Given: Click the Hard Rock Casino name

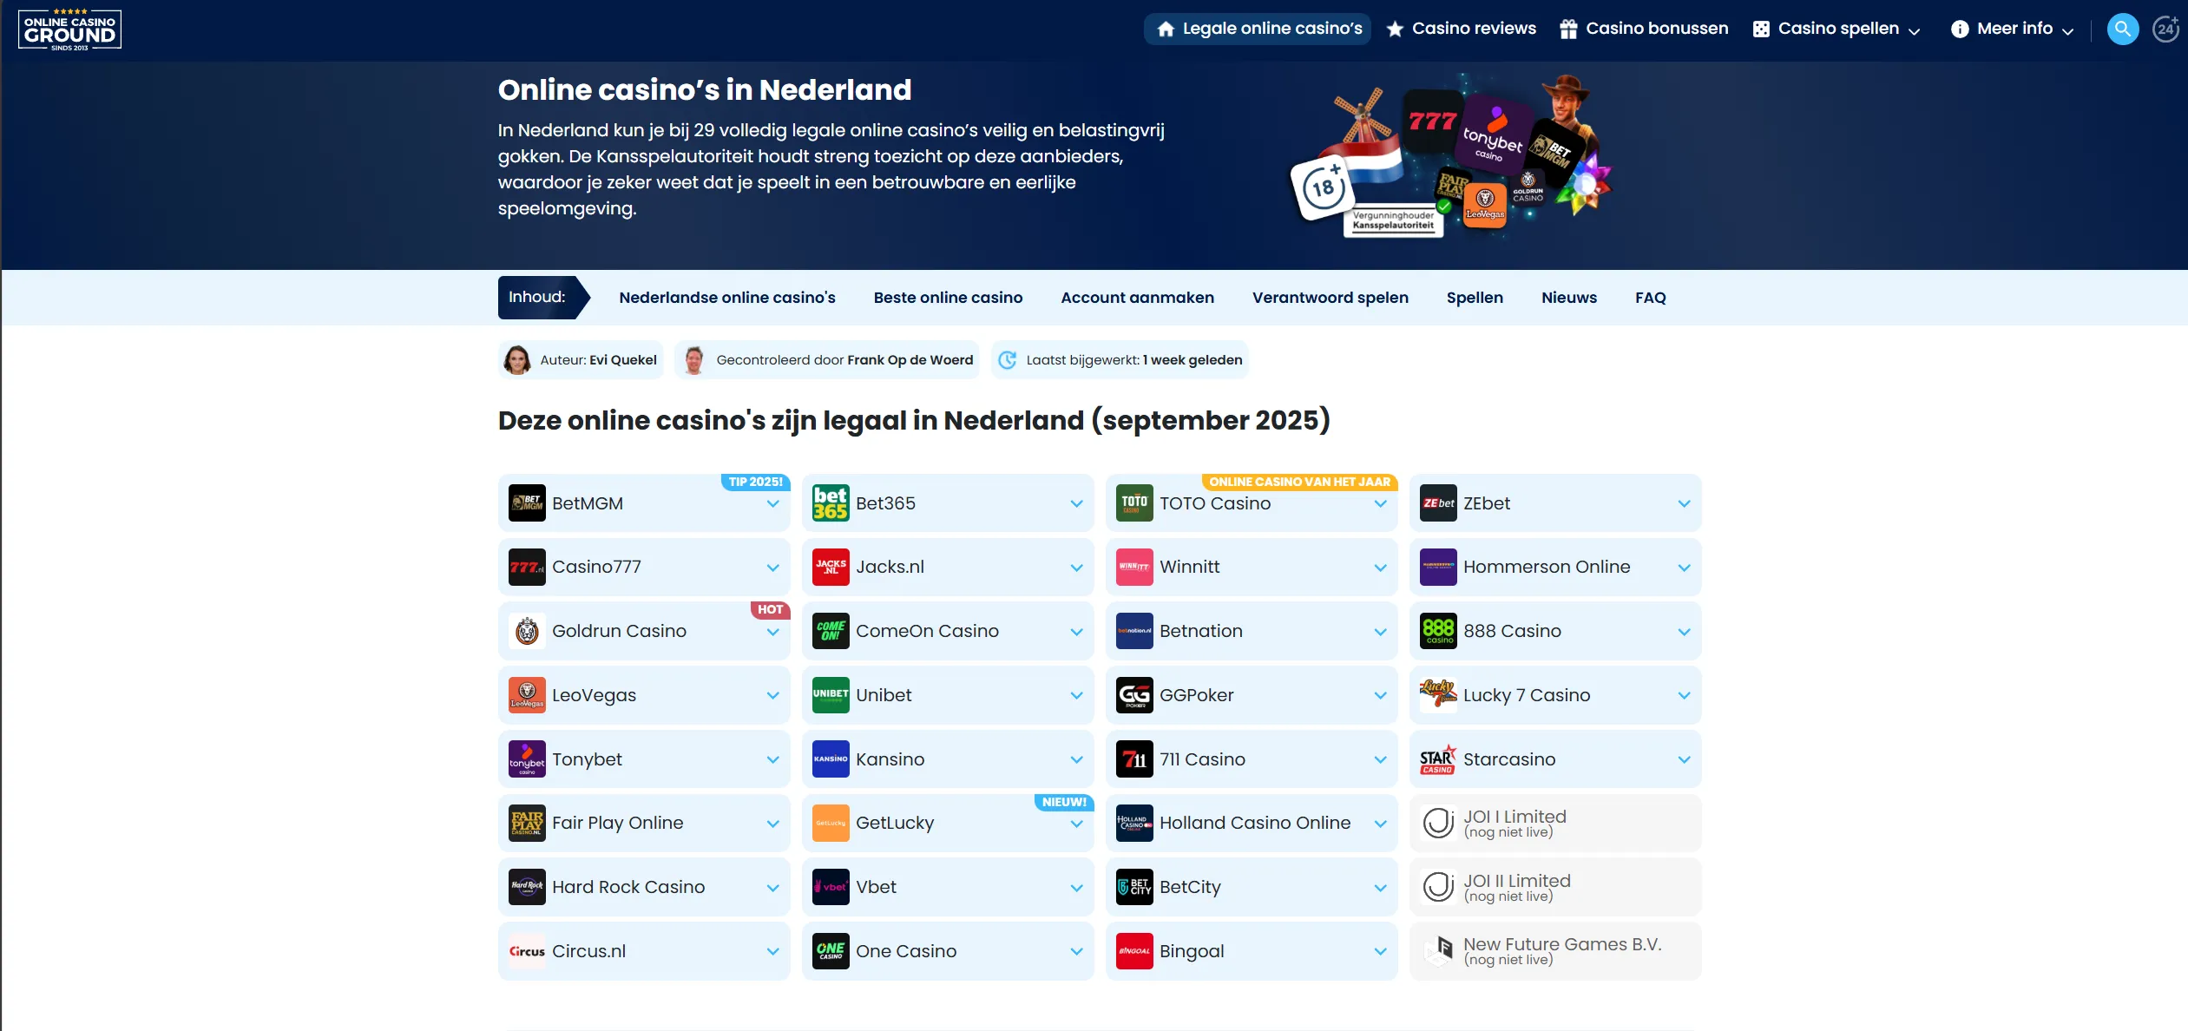Looking at the screenshot, I should [628, 887].
